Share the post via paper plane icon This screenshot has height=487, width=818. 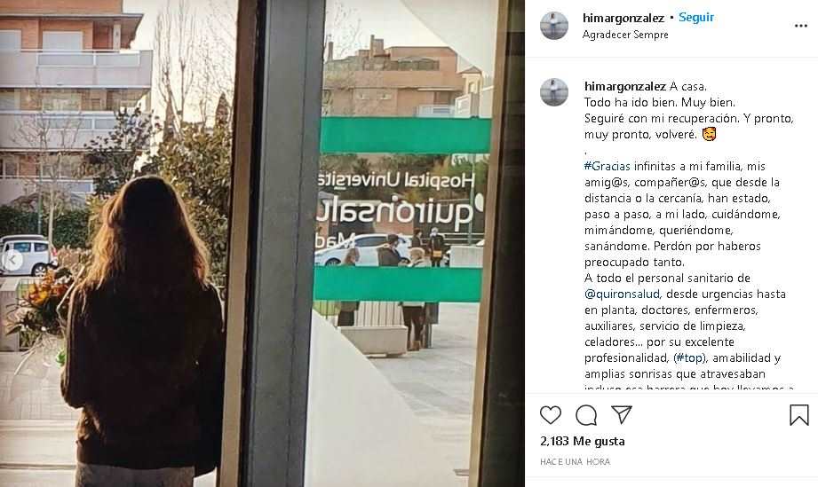pyautogui.click(x=622, y=414)
